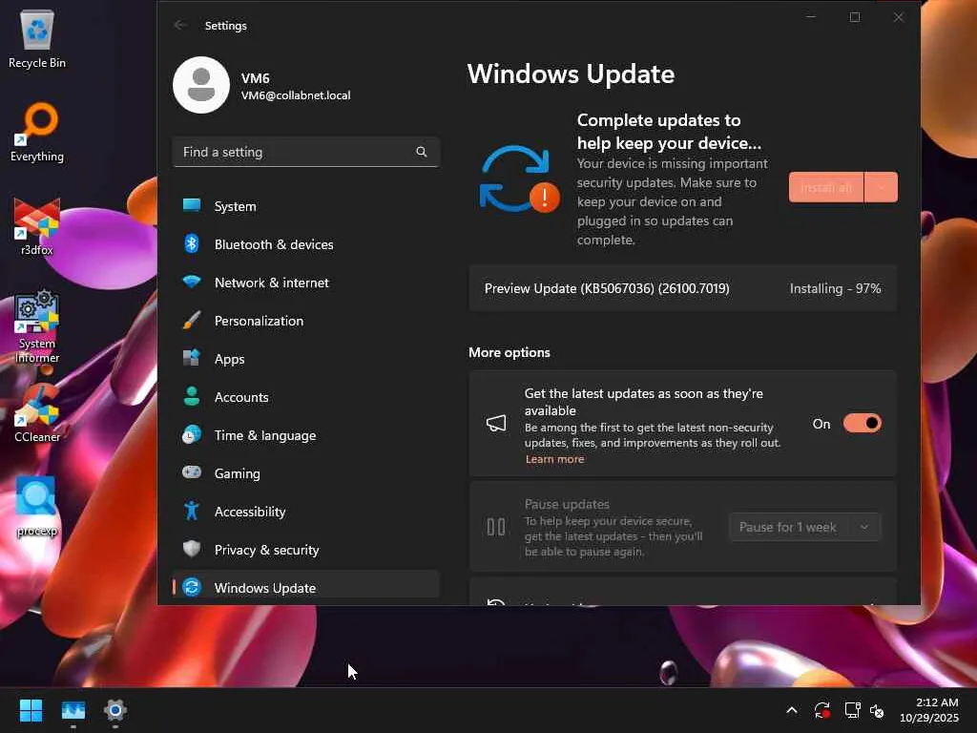The width and height of the screenshot is (977, 733).
Task: Click the System monitor icon
Action: 191,205
